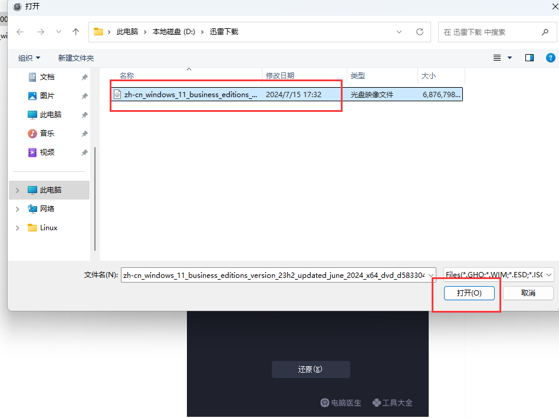559x418 pixels.
Task: Open the 文档 quick access folder
Action: 47,77
